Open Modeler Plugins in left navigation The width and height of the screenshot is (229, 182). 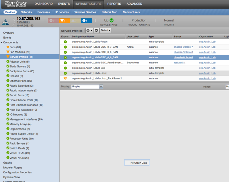click(13, 168)
